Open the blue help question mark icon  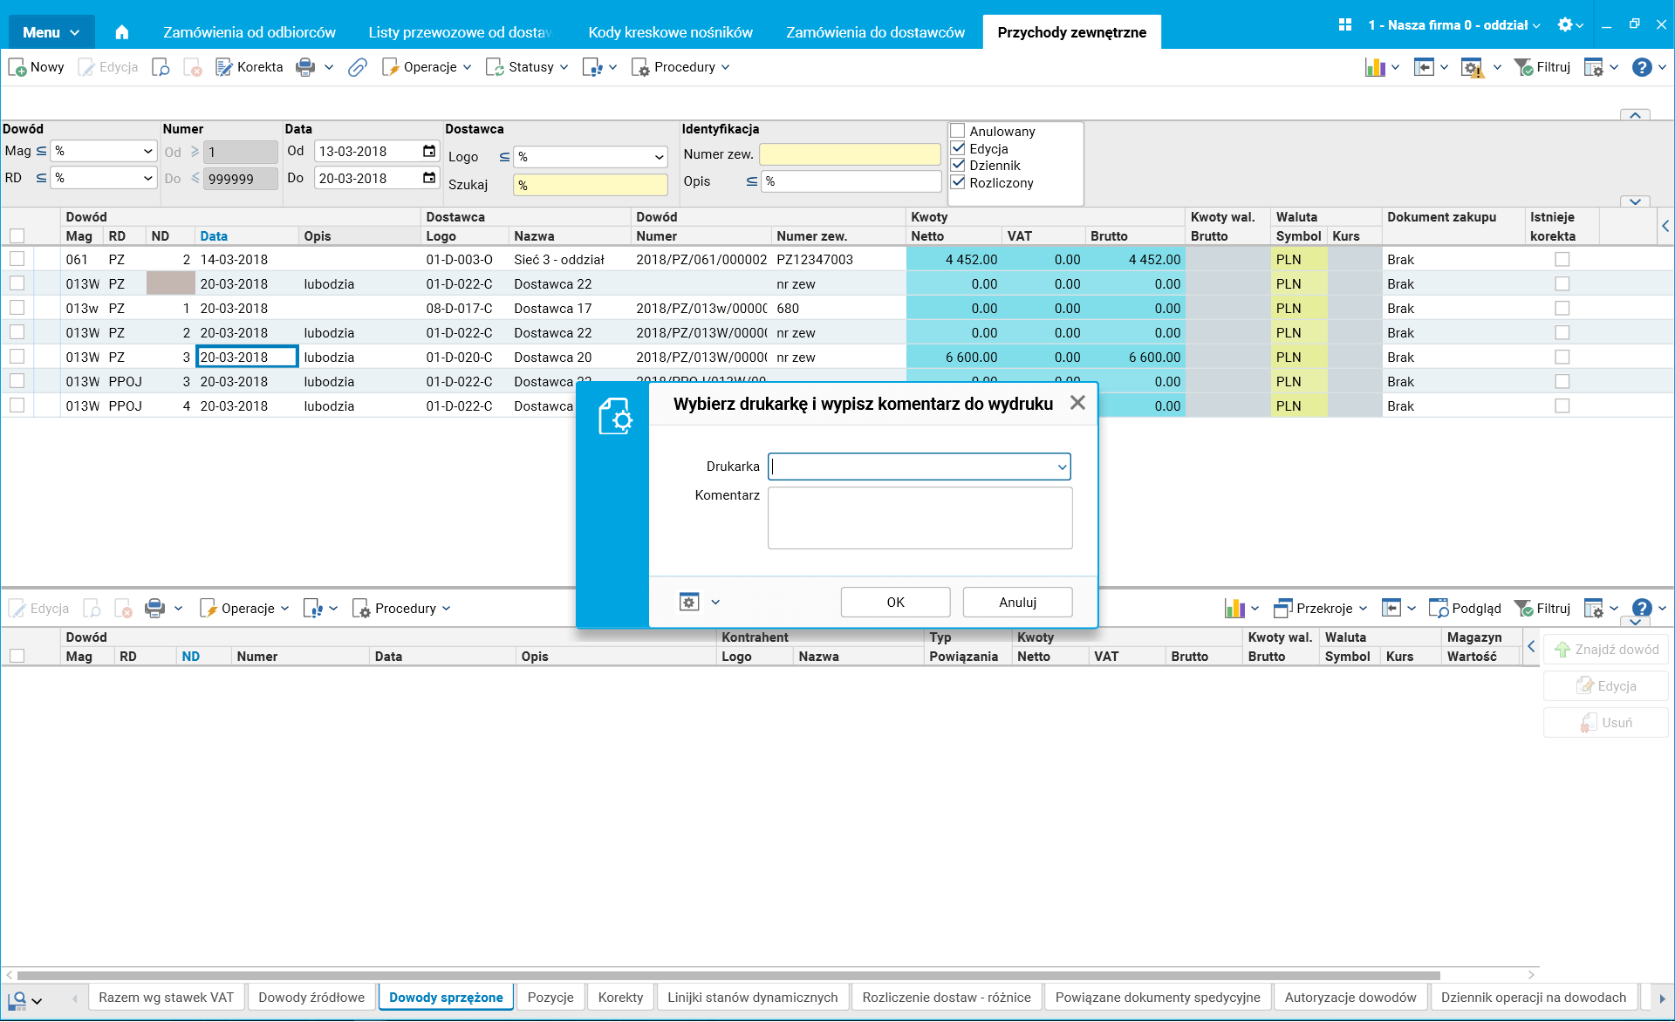1641,67
